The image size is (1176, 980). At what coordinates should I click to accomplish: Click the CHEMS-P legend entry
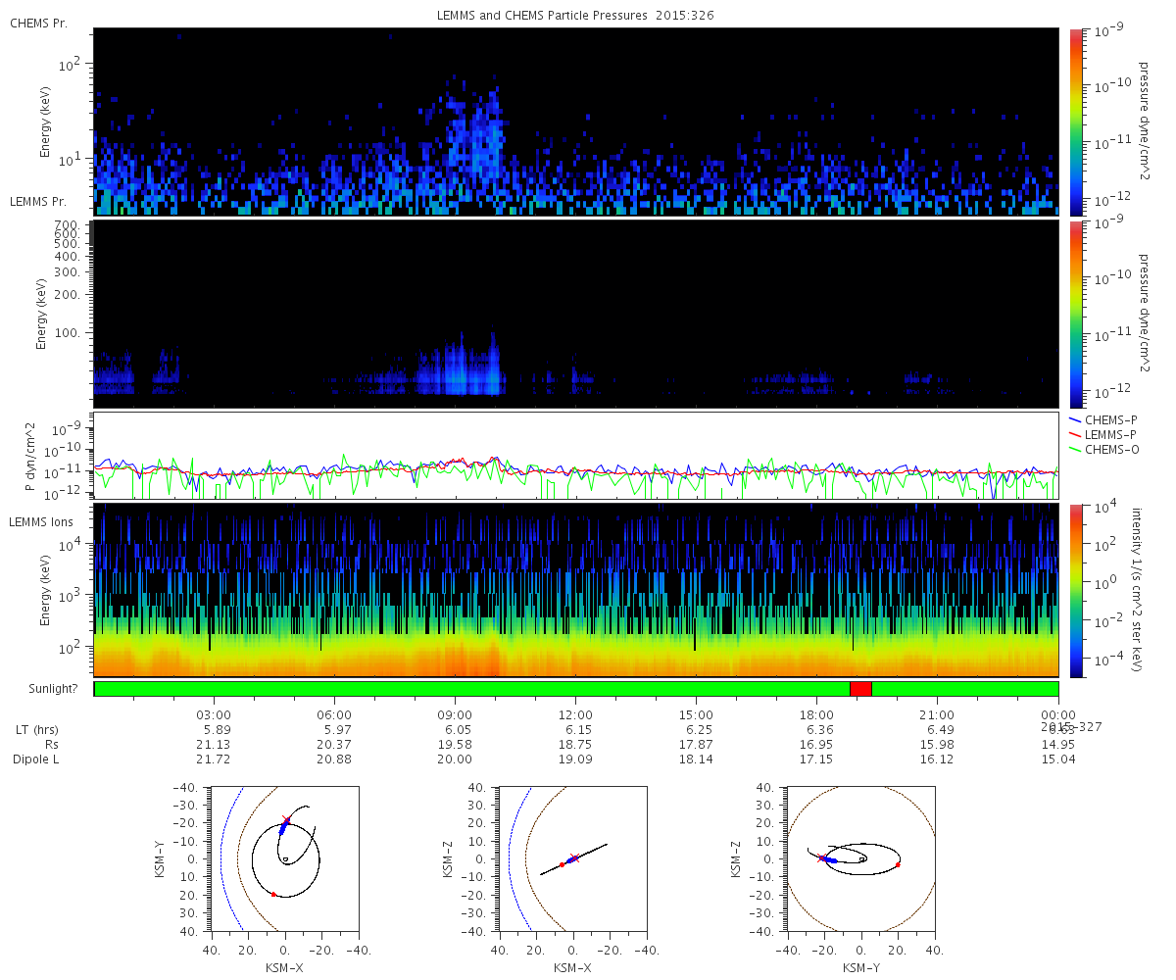[1105, 419]
